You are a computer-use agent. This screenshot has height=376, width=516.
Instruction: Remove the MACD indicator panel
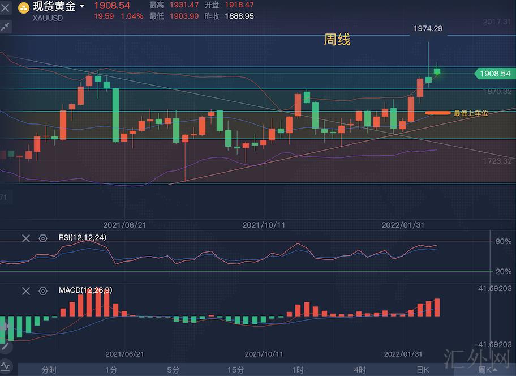[26, 290]
